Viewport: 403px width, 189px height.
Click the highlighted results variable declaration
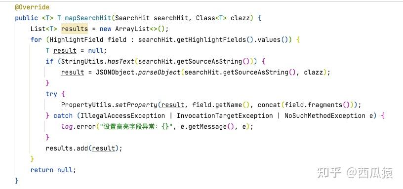74,29
